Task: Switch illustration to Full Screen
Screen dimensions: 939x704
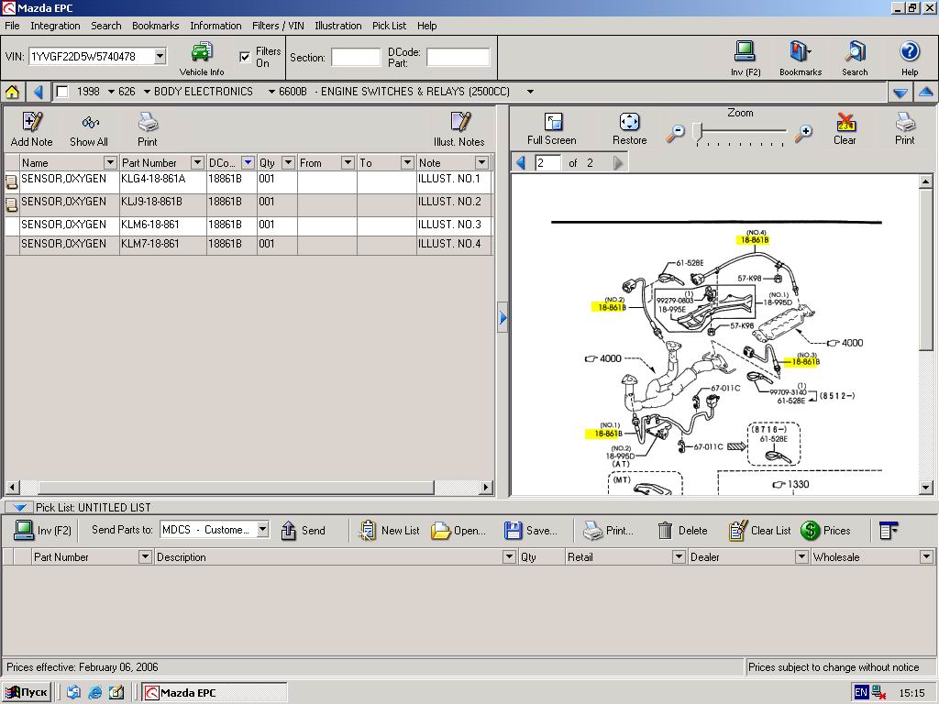Action: tap(552, 123)
